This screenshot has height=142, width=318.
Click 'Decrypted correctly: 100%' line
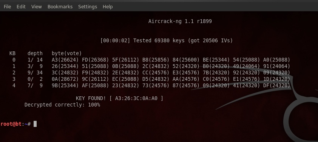62,105
